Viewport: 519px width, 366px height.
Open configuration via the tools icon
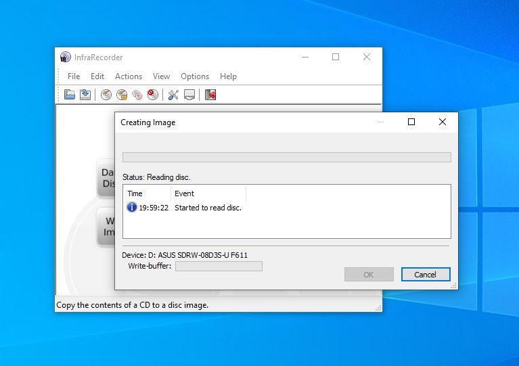click(x=173, y=95)
